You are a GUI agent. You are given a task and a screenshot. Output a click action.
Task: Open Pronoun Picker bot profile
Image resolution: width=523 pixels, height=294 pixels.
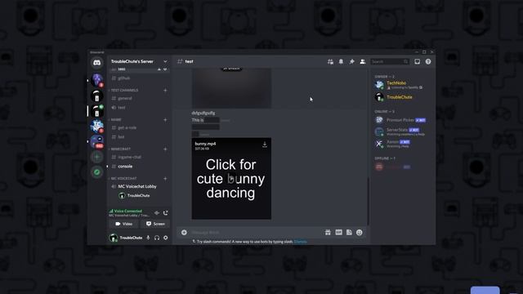click(x=400, y=120)
